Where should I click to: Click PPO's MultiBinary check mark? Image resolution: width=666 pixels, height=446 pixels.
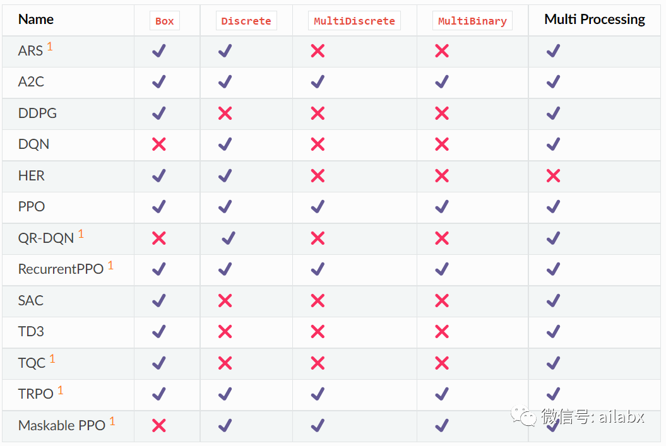coord(442,207)
